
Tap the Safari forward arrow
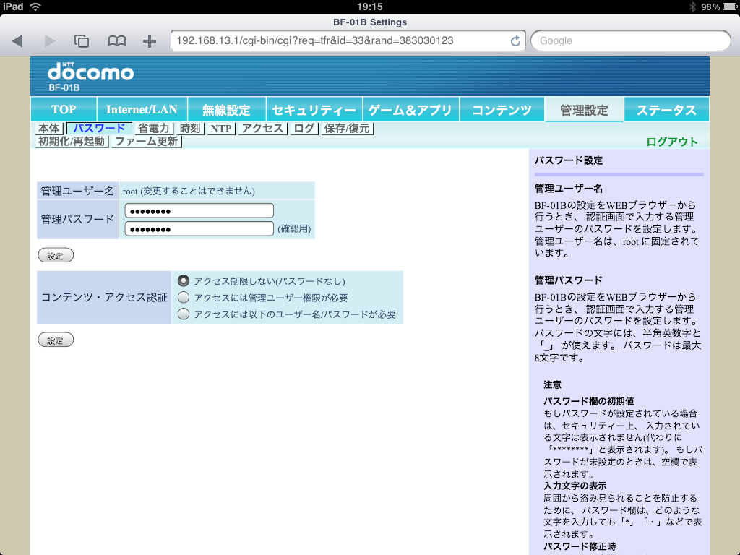(x=50, y=41)
